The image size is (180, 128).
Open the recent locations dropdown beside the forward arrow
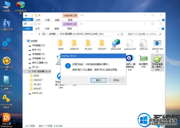(36, 34)
